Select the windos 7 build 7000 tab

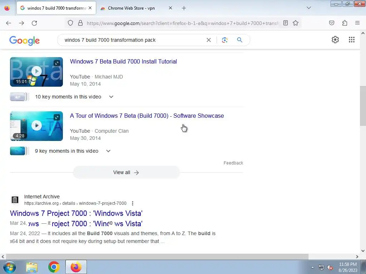(57, 8)
